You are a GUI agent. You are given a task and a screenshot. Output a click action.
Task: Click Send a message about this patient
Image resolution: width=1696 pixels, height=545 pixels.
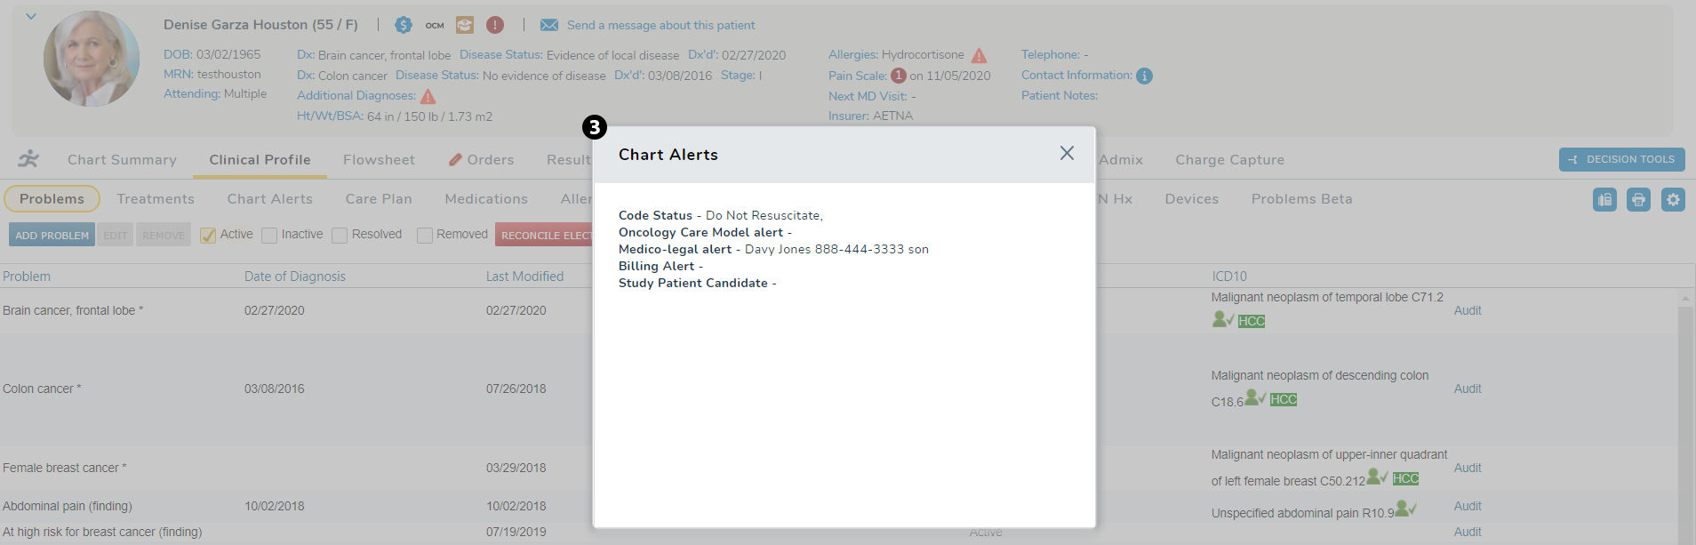tap(660, 25)
